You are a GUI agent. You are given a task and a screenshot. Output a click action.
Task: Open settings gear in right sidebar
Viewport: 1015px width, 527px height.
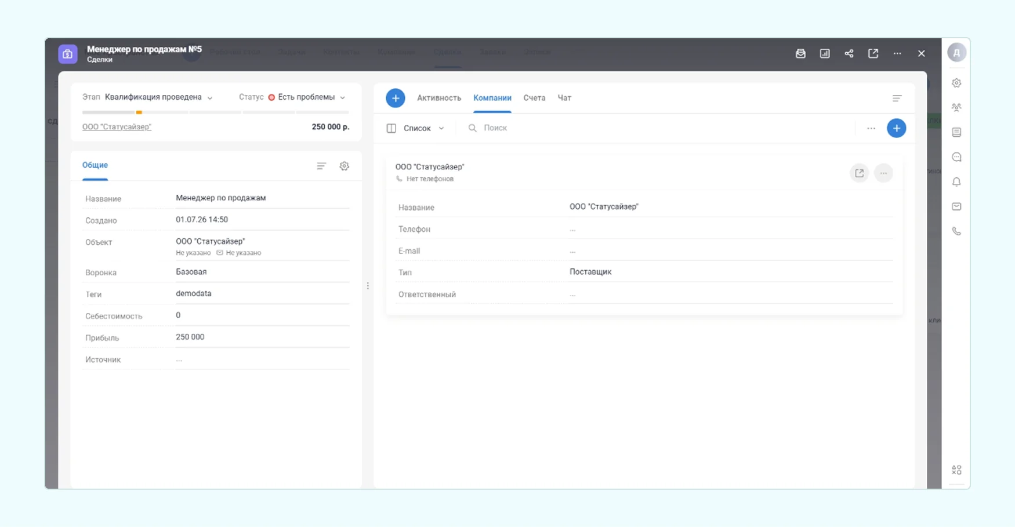(957, 83)
